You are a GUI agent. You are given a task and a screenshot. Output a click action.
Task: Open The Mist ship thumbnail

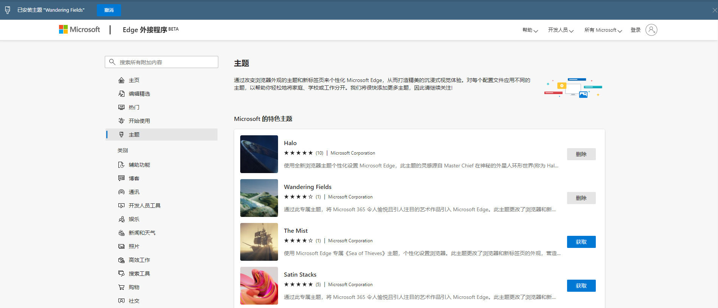point(259,242)
